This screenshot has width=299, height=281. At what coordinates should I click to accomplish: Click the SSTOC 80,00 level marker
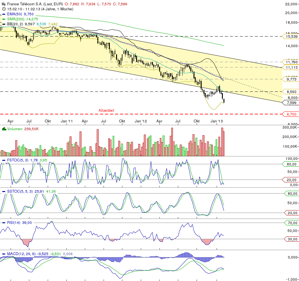coord(291,194)
